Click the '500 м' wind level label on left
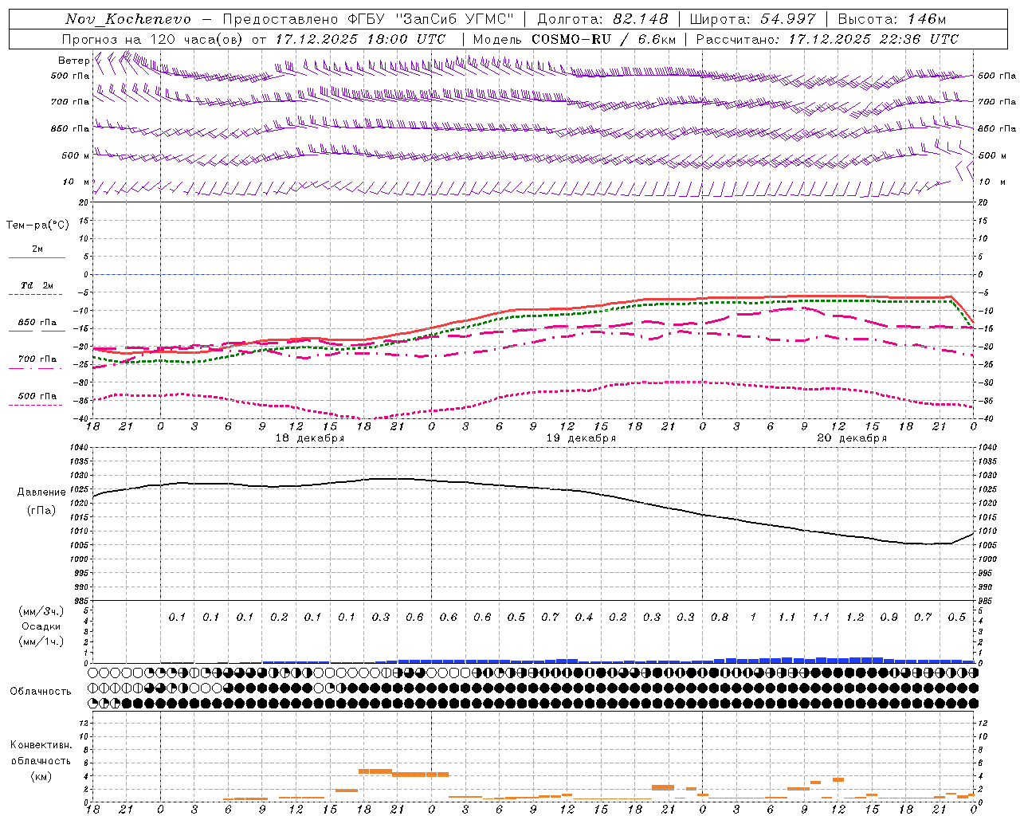 (76, 155)
